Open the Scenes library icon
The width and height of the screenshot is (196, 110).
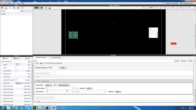point(2,8)
